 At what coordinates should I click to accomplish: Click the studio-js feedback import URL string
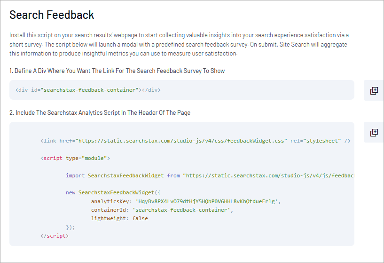pyautogui.click(x=269, y=175)
